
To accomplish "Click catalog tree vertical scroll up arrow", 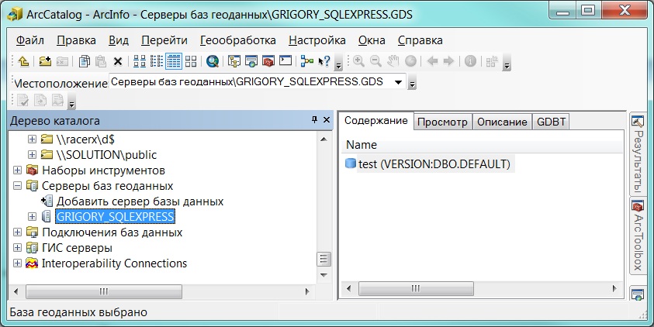I will click(x=324, y=139).
